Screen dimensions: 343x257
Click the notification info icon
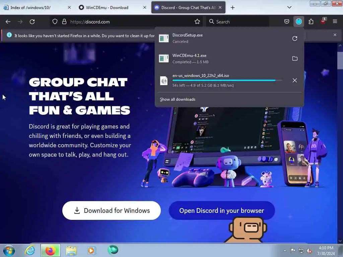[x=9, y=35]
